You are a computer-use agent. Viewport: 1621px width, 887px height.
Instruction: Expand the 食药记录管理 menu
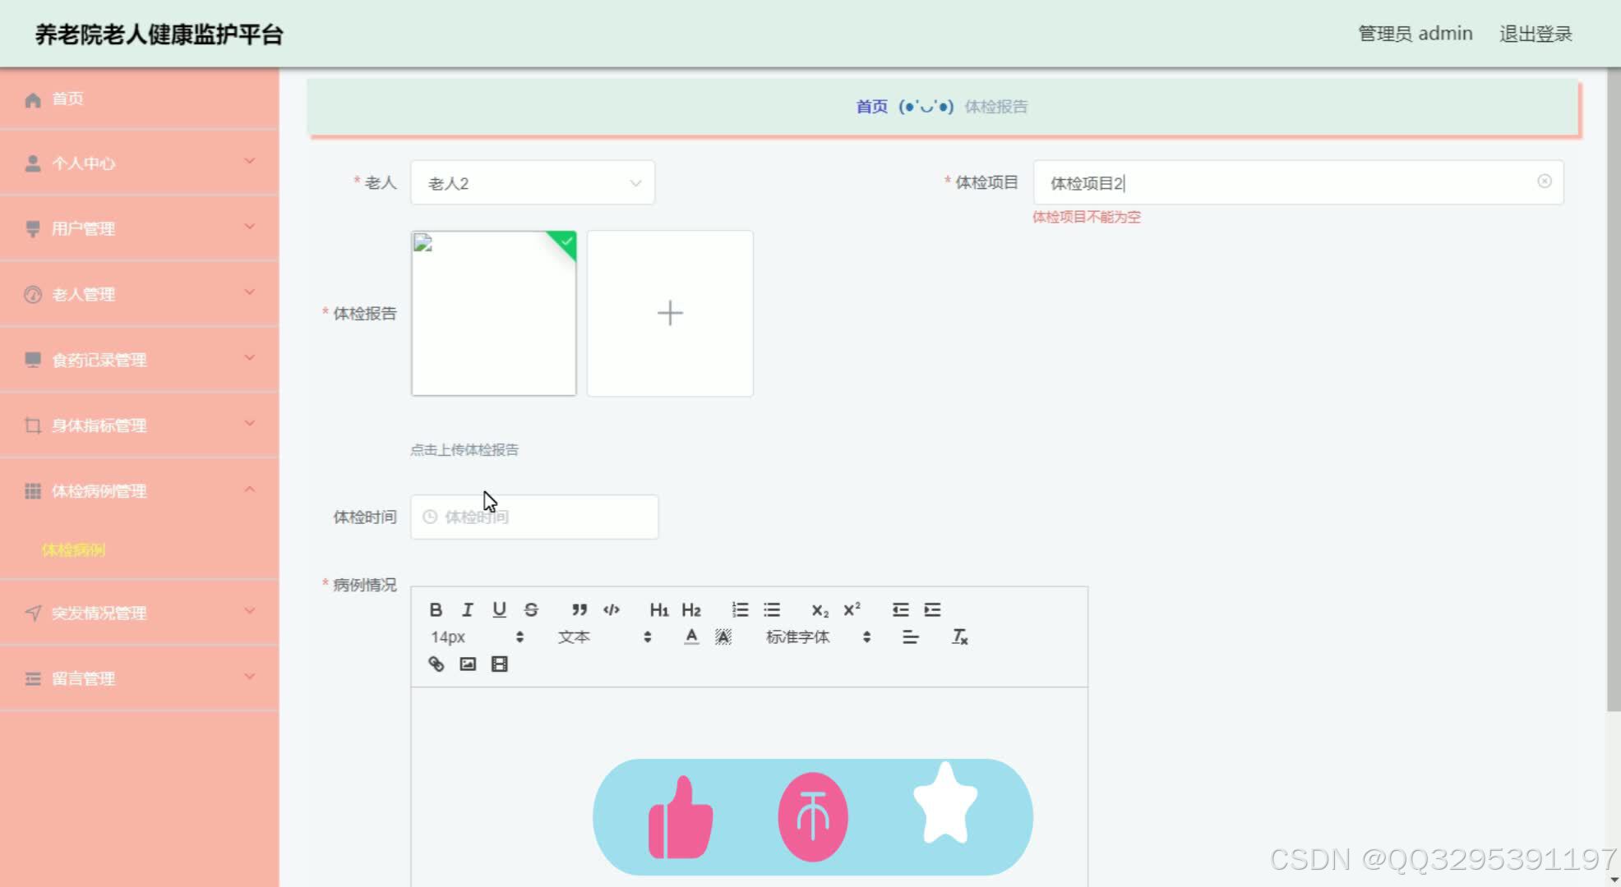pyautogui.click(x=139, y=360)
